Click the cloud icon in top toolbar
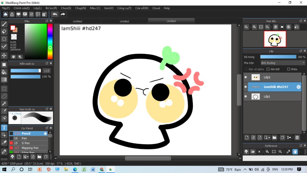This screenshot has width=307, height=173. [x=5, y=14]
